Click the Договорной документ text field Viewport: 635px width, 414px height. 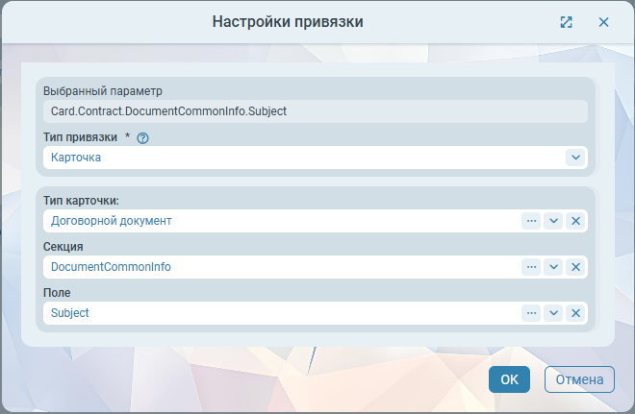[x=281, y=221]
